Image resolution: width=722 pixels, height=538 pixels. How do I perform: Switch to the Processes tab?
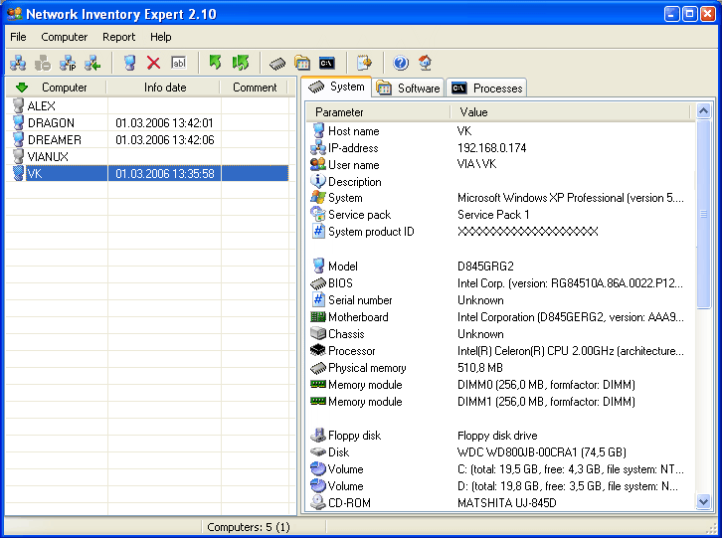point(486,88)
